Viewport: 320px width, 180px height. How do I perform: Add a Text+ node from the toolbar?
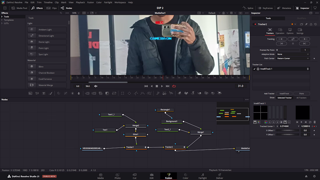click(x=44, y=93)
